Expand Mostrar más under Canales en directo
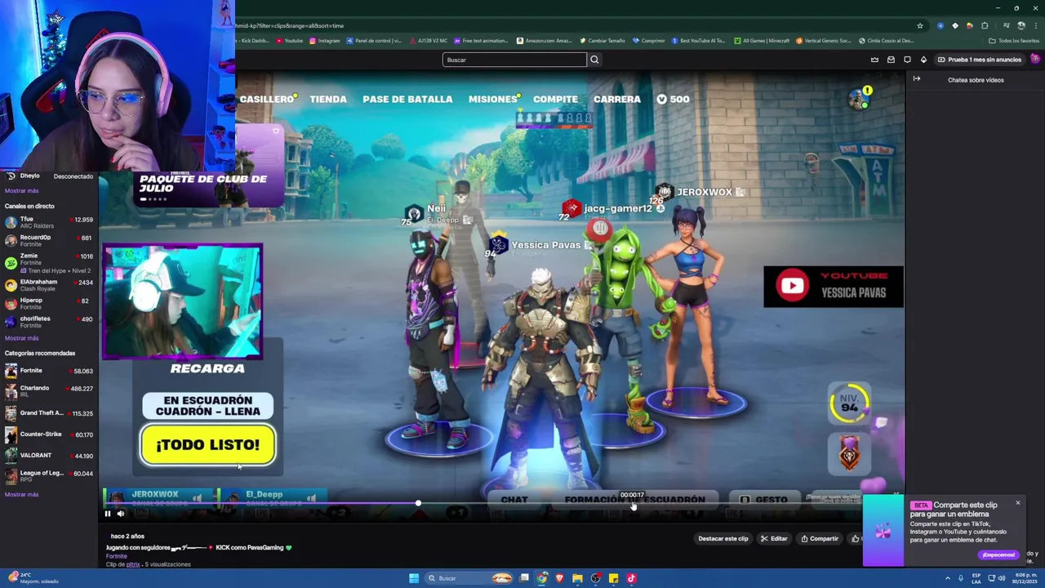Image resolution: width=1045 pixels, height=588 pixels. tap(21, 338)
